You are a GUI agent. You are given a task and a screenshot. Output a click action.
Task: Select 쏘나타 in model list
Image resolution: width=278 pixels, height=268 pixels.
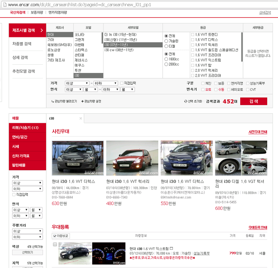point(87,35)
